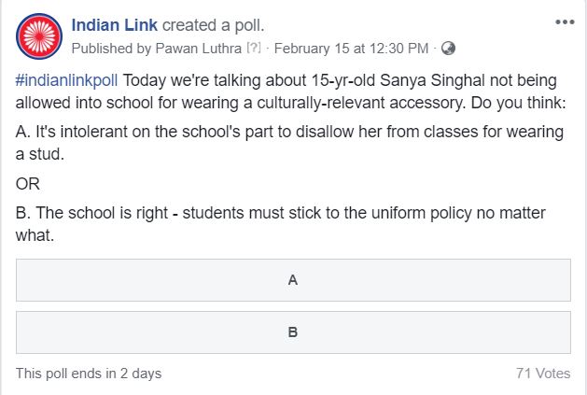Vote for poll option B
This screenshot has height=395, width=587.
click(x=293, y=332)
